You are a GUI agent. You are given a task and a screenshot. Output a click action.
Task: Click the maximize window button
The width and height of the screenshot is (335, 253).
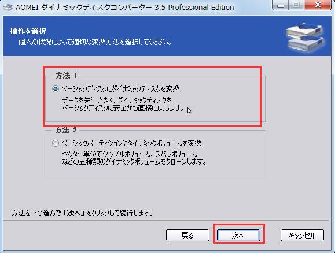click(x=296, y=5)
